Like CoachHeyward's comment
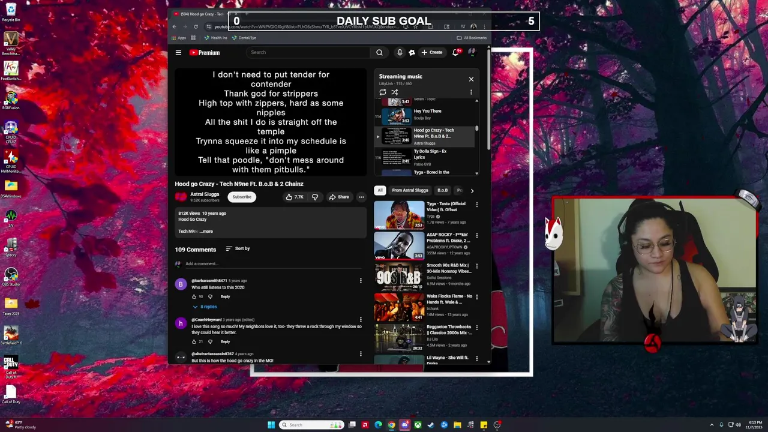 click(194, 342)
